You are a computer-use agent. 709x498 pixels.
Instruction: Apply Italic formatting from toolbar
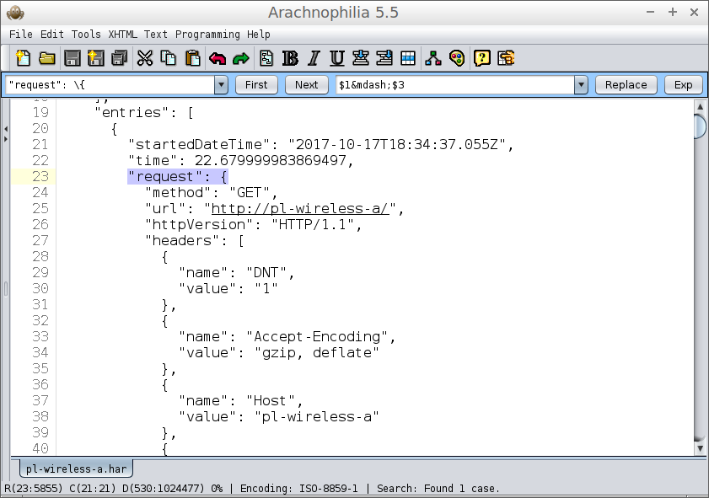[x=314, y=58]
